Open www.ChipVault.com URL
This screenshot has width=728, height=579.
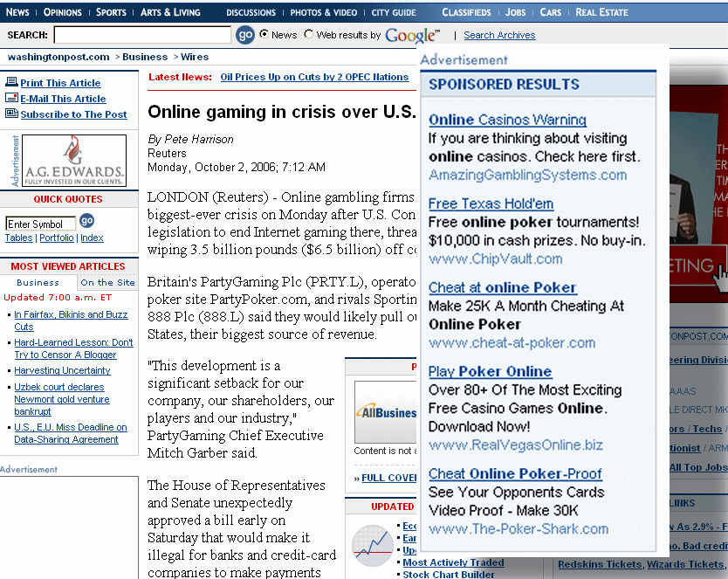click(496, 258)
